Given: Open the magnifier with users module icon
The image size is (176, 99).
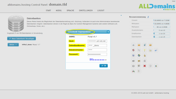Looking at the screenshot, I should pyautogui.click(x=133, y=71).
